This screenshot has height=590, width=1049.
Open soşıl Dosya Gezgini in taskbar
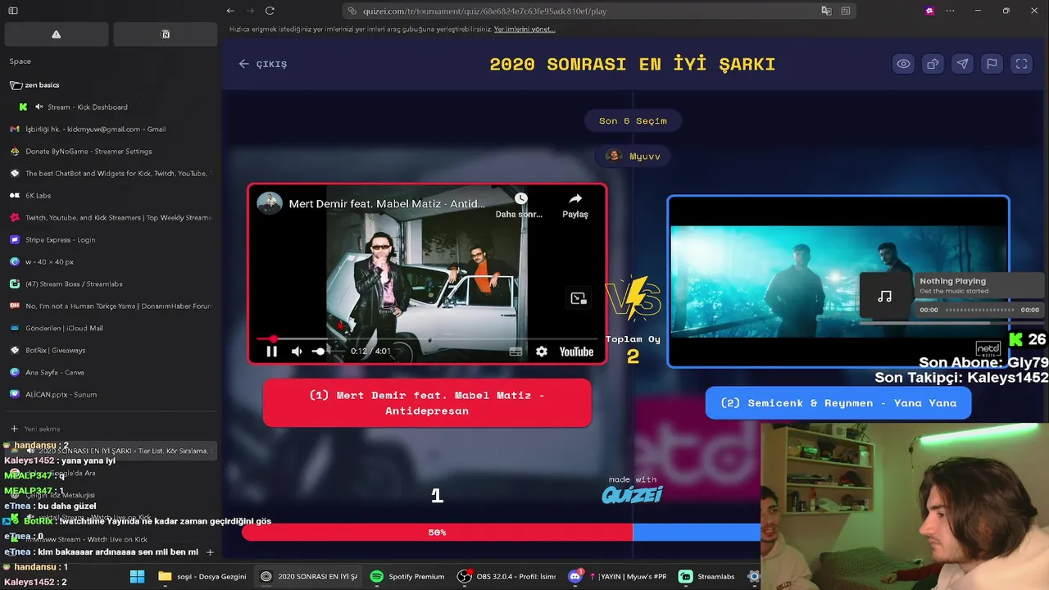[202, 576]
